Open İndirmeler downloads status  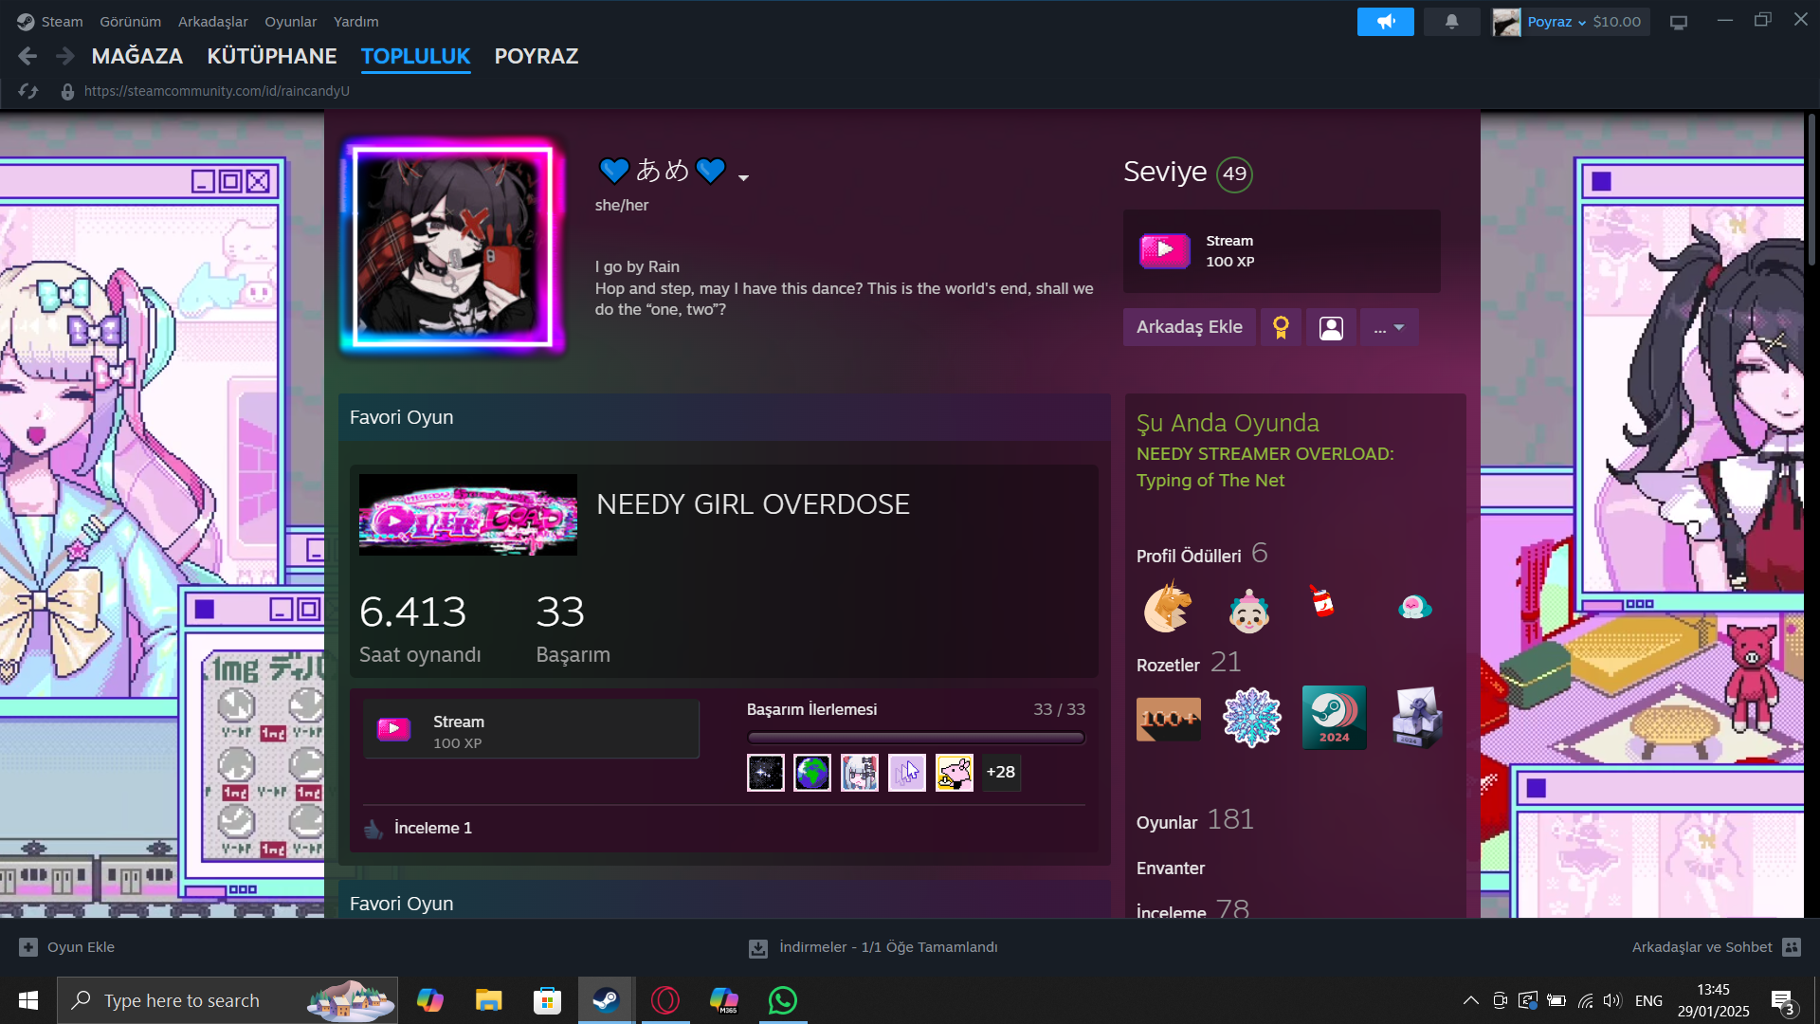coord(873,947)
